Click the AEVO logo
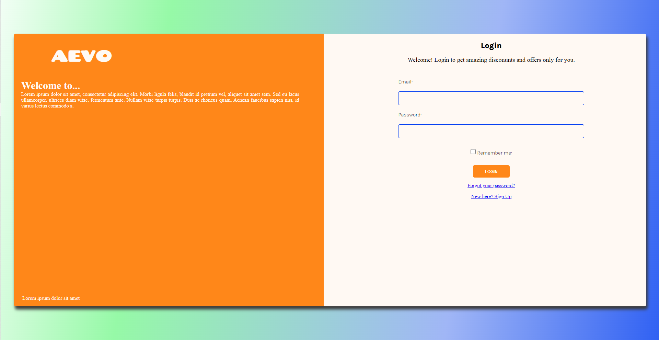659x340 pixels. pyautogui.click(x=81, y=56)
